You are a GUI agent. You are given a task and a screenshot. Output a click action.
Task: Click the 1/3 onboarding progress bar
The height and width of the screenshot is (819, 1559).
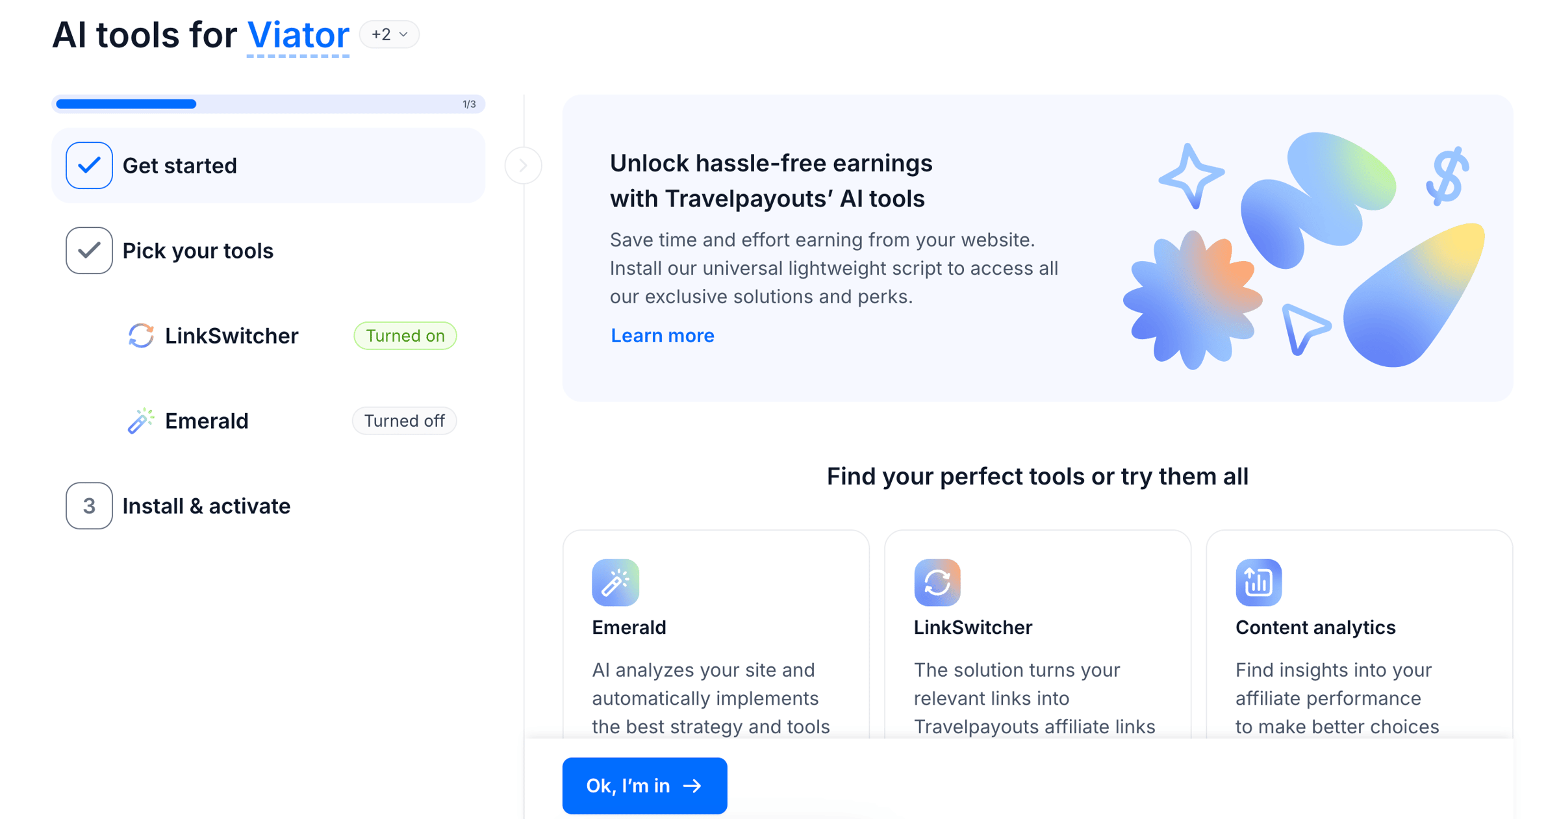click(x=268, y=104)
